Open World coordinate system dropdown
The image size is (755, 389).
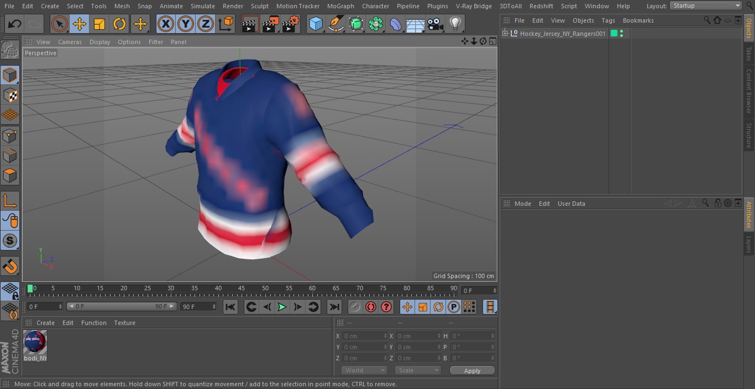pos(364,370)
